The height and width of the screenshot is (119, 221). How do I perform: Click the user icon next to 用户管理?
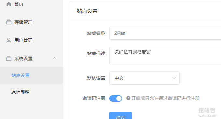(9, 40)
